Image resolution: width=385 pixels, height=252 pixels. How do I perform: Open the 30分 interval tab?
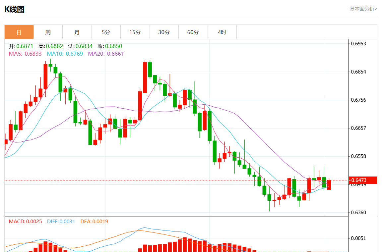[164, 32]
